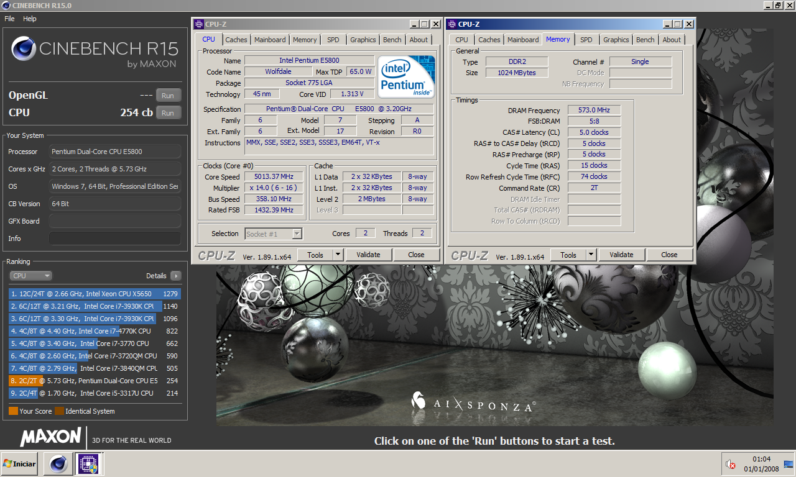796x477 pixels.
Task: Click the Iniciar start button
Action: click(20, 464)
